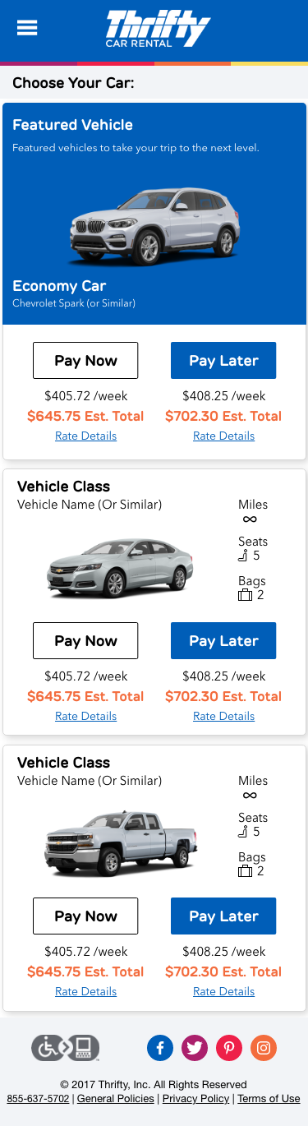Open the Privacy Policy link

tap(196, 1099)
